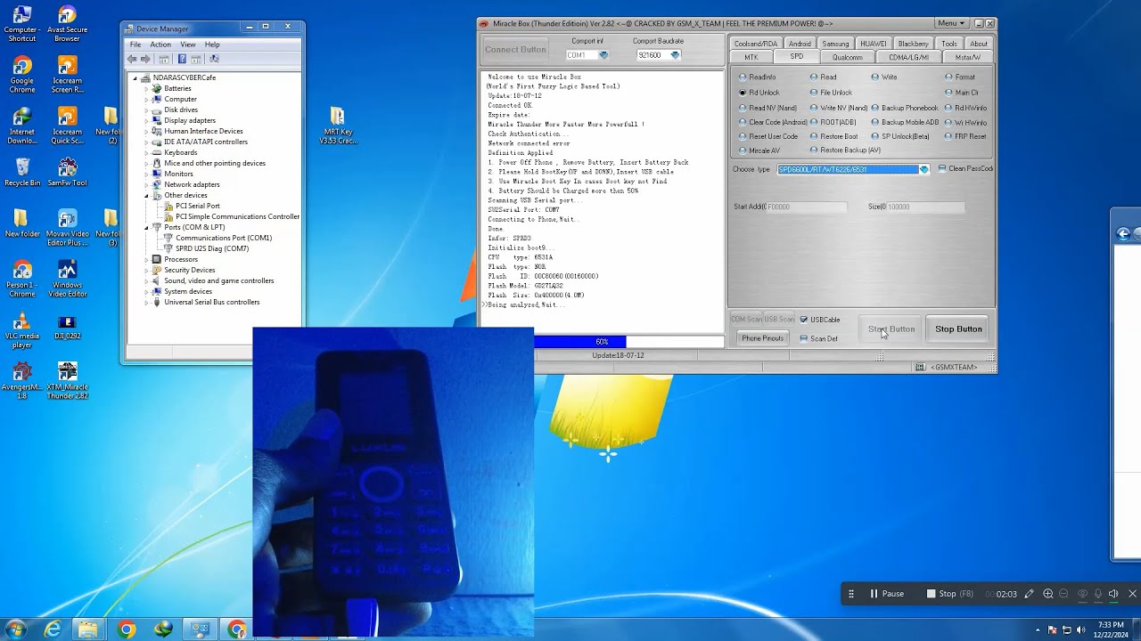
Task: Select the Format radio option
Action: [x=960, y=77]
